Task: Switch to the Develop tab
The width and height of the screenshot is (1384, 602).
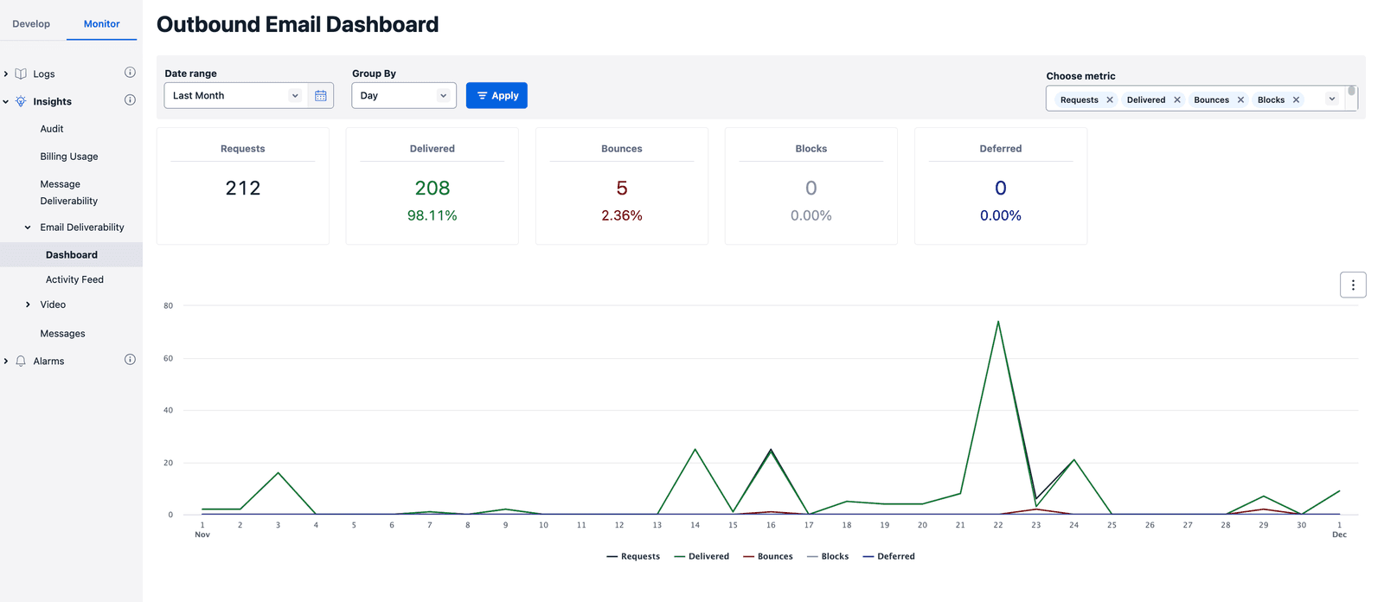Action: [x=31, y=24]
